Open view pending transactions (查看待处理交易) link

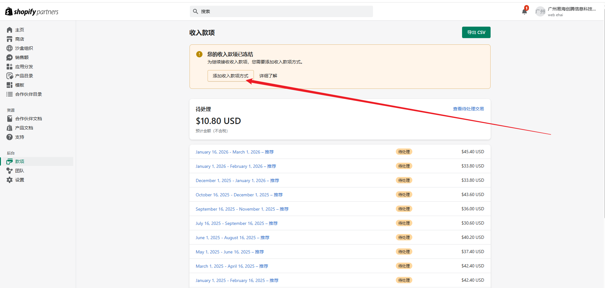[x=468, y=109]
